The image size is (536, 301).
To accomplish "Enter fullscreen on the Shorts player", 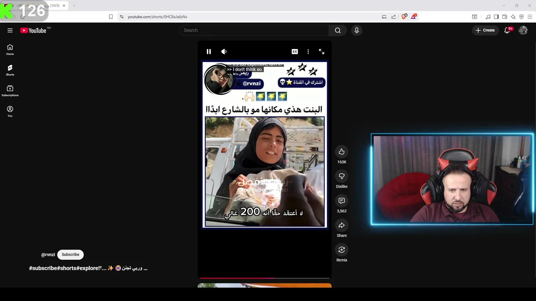I will point(322,51).
